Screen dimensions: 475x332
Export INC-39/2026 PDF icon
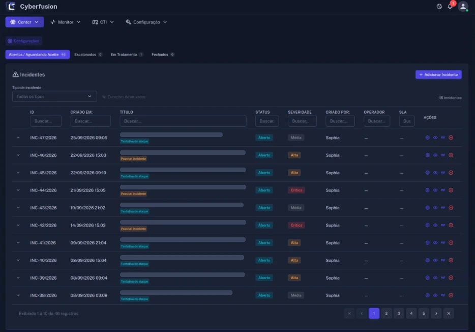[443, 278]
